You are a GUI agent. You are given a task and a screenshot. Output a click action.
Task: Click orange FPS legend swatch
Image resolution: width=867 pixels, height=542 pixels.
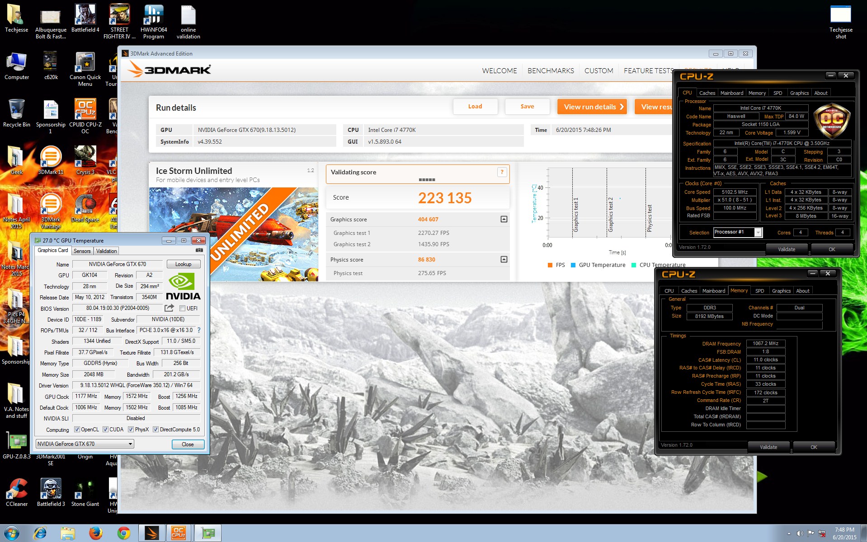[x=550, y=265]
